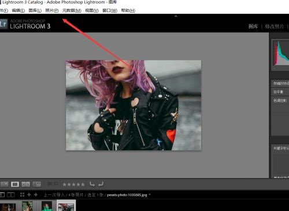
Task: Select second window display button 2
Action: [x=11, y=195]
